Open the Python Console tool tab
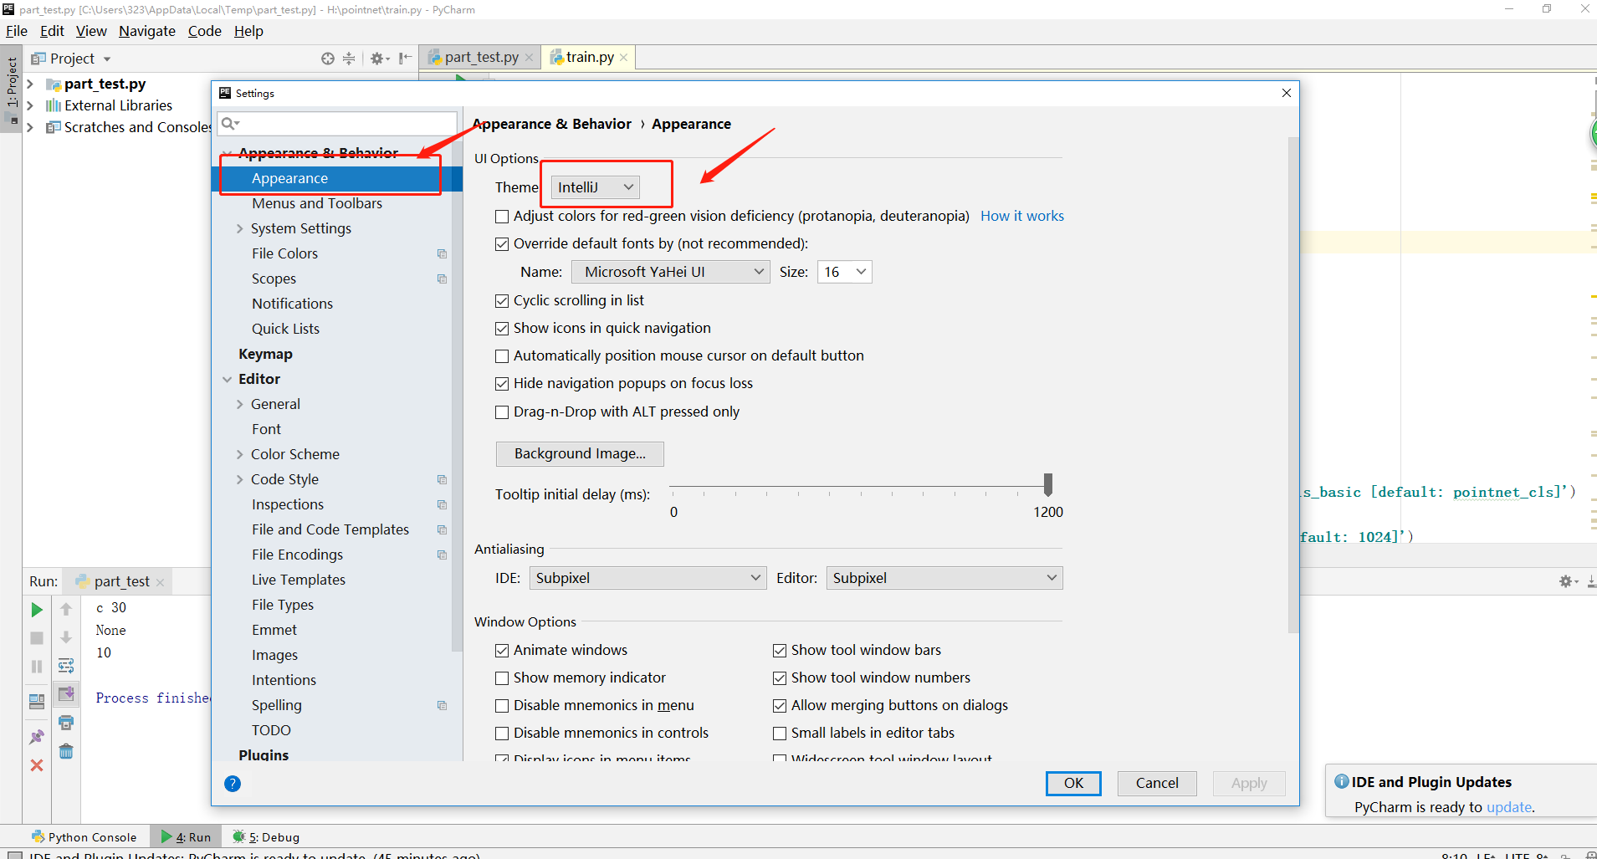The height and width of the screenshot is (859, 1597). pyautogui.click(x=84, y=836)
